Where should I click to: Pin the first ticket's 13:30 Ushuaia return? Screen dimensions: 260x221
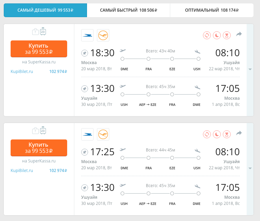pyautogui.click(x=85, y=89)
